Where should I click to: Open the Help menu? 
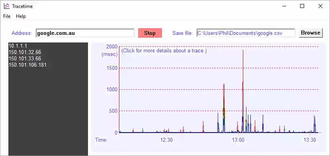pyautogui.click(x=21, y=16)
